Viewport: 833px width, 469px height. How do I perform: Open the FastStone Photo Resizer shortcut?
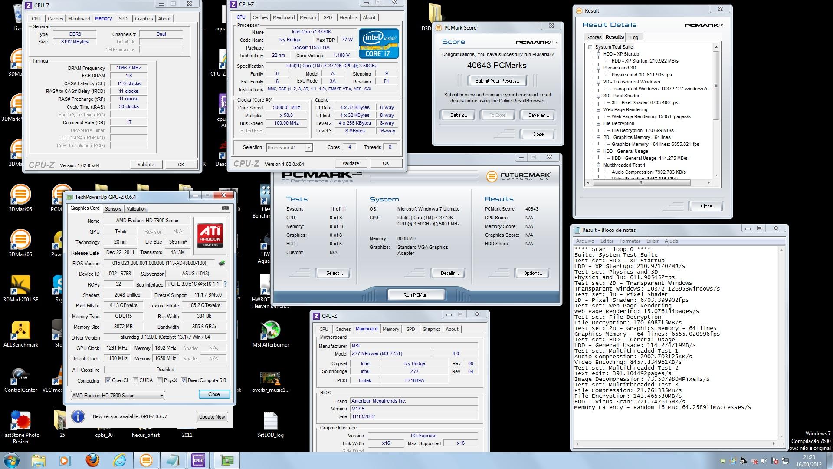tap(20, 427)
